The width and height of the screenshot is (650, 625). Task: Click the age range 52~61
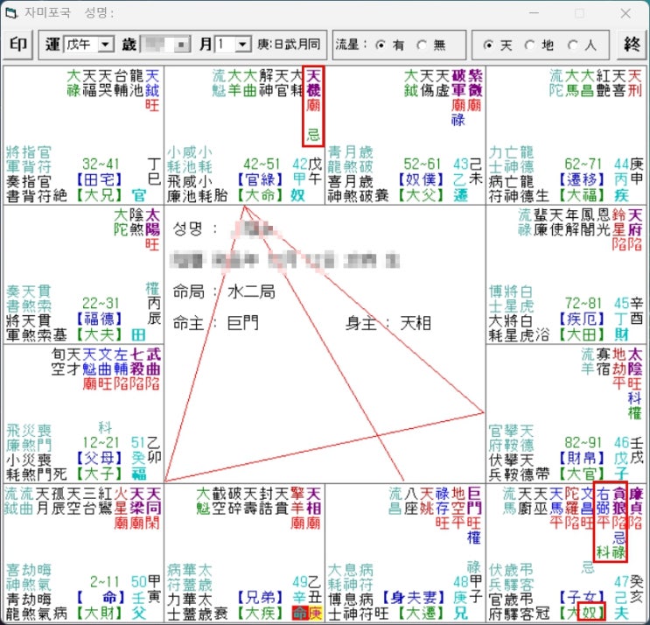pos(423,165)
